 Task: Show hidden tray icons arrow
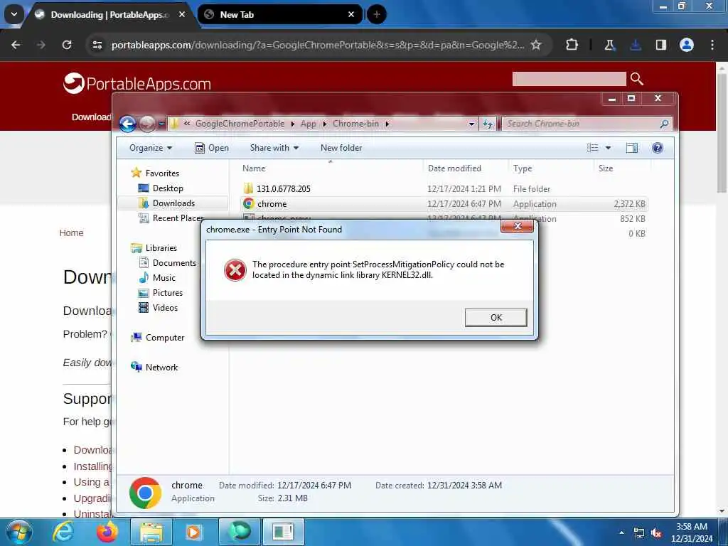[x=621, y=532]
